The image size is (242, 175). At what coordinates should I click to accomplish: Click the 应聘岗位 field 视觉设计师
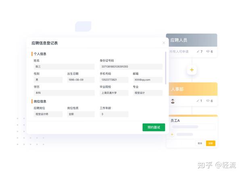click(x=48, y=114)
